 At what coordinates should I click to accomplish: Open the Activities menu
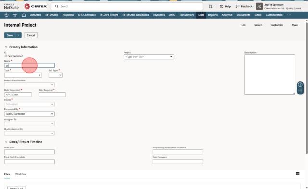click(36, 15)
